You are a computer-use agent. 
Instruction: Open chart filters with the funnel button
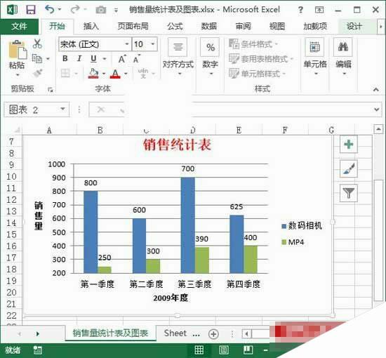click(348, 193)
